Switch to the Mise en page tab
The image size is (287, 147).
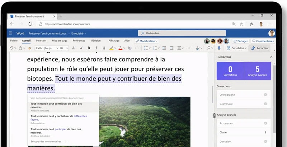(60, 41)
